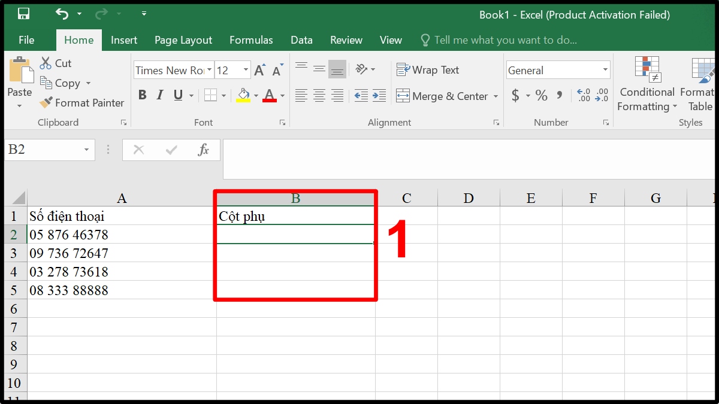Toggle the ribbon pin with Quick Access arrow

click(x=143, y=13)
